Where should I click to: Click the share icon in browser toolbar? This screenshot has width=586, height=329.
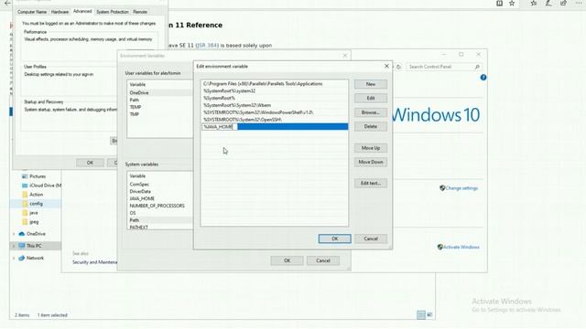[563, 3]
